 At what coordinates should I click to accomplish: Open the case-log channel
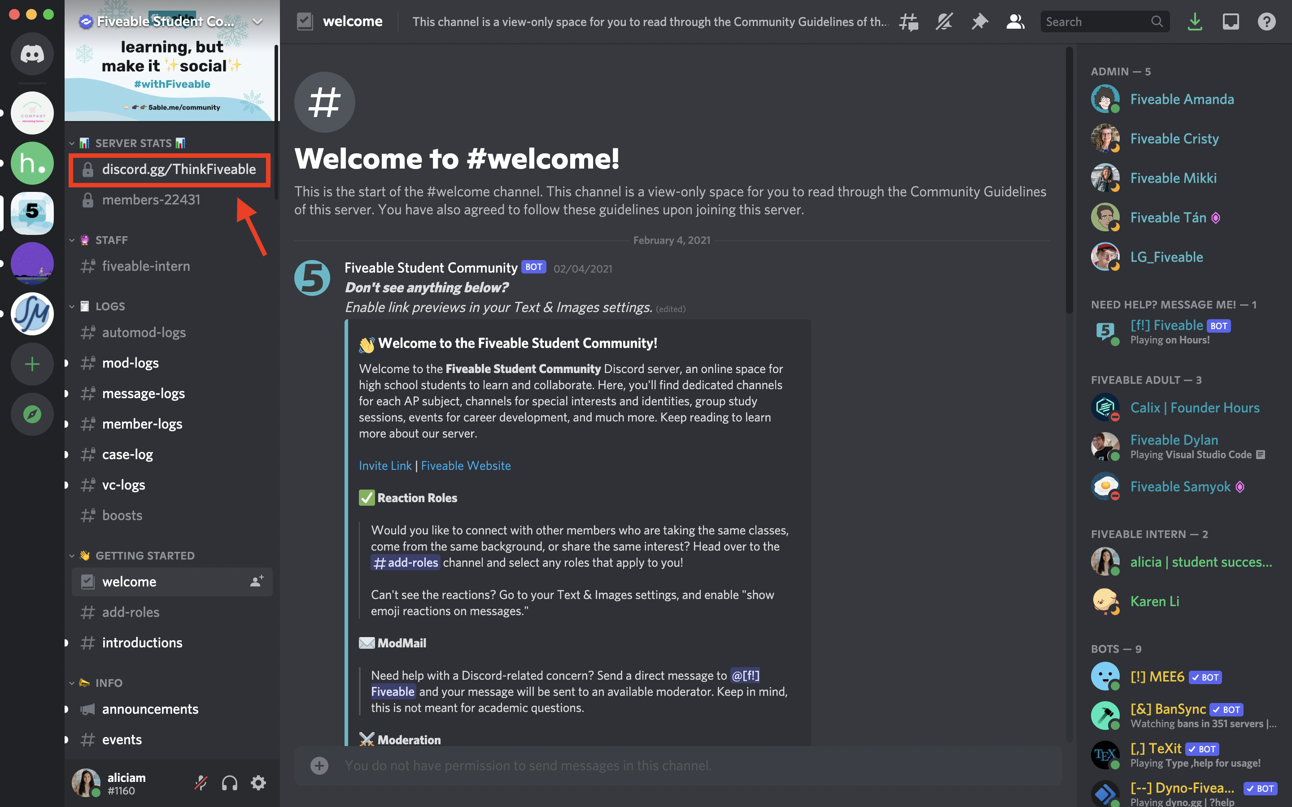pos(172,455)
